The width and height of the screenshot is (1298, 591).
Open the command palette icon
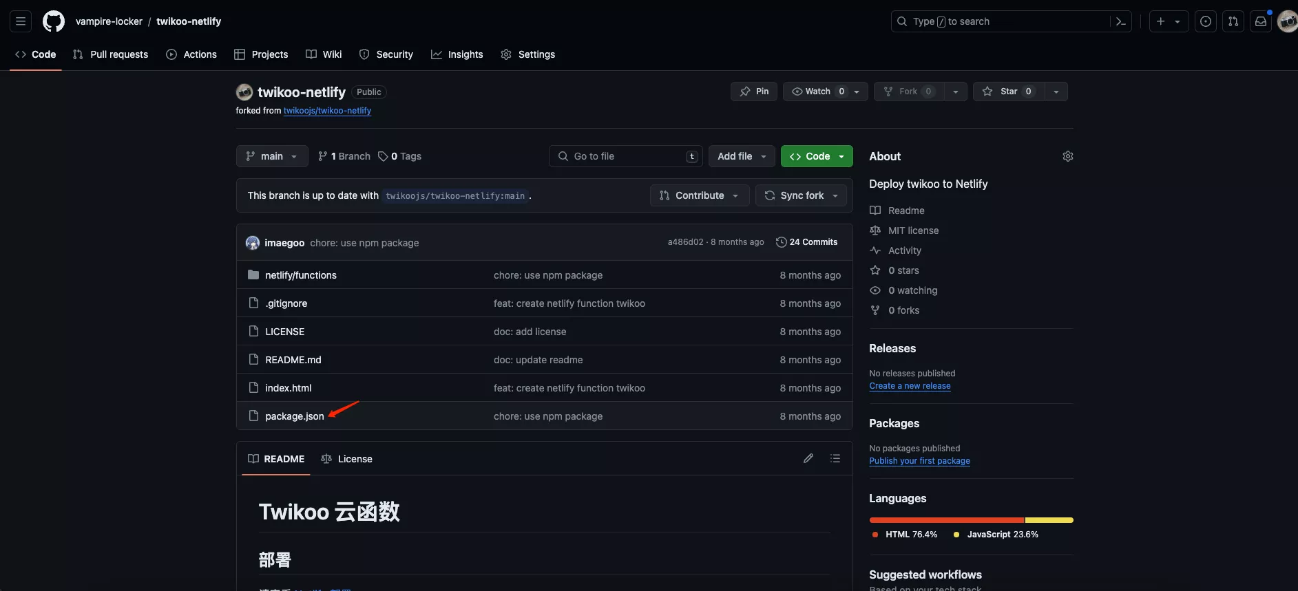pyautogui.click(x=1121, y=21)
